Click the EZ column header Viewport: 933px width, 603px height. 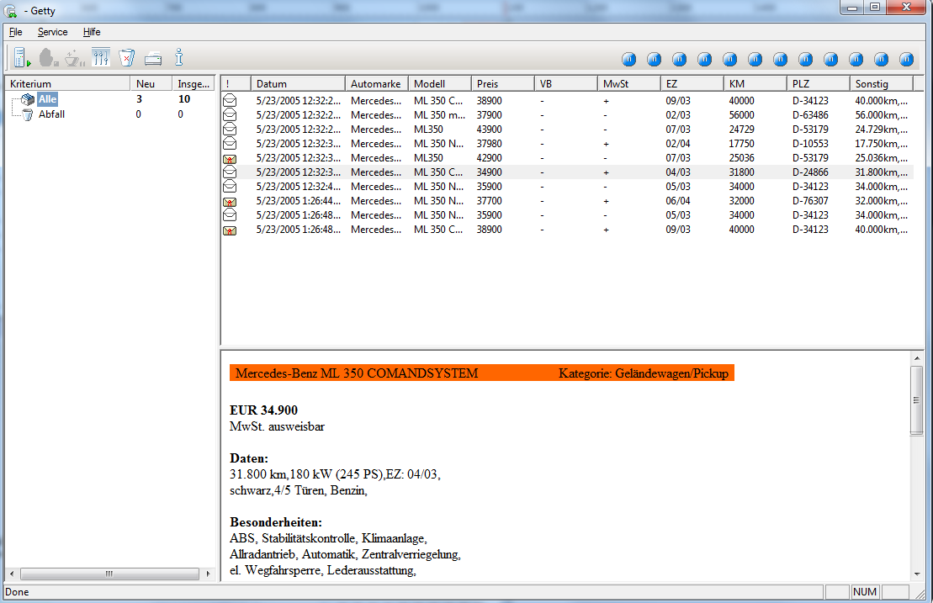click(692, 84)
